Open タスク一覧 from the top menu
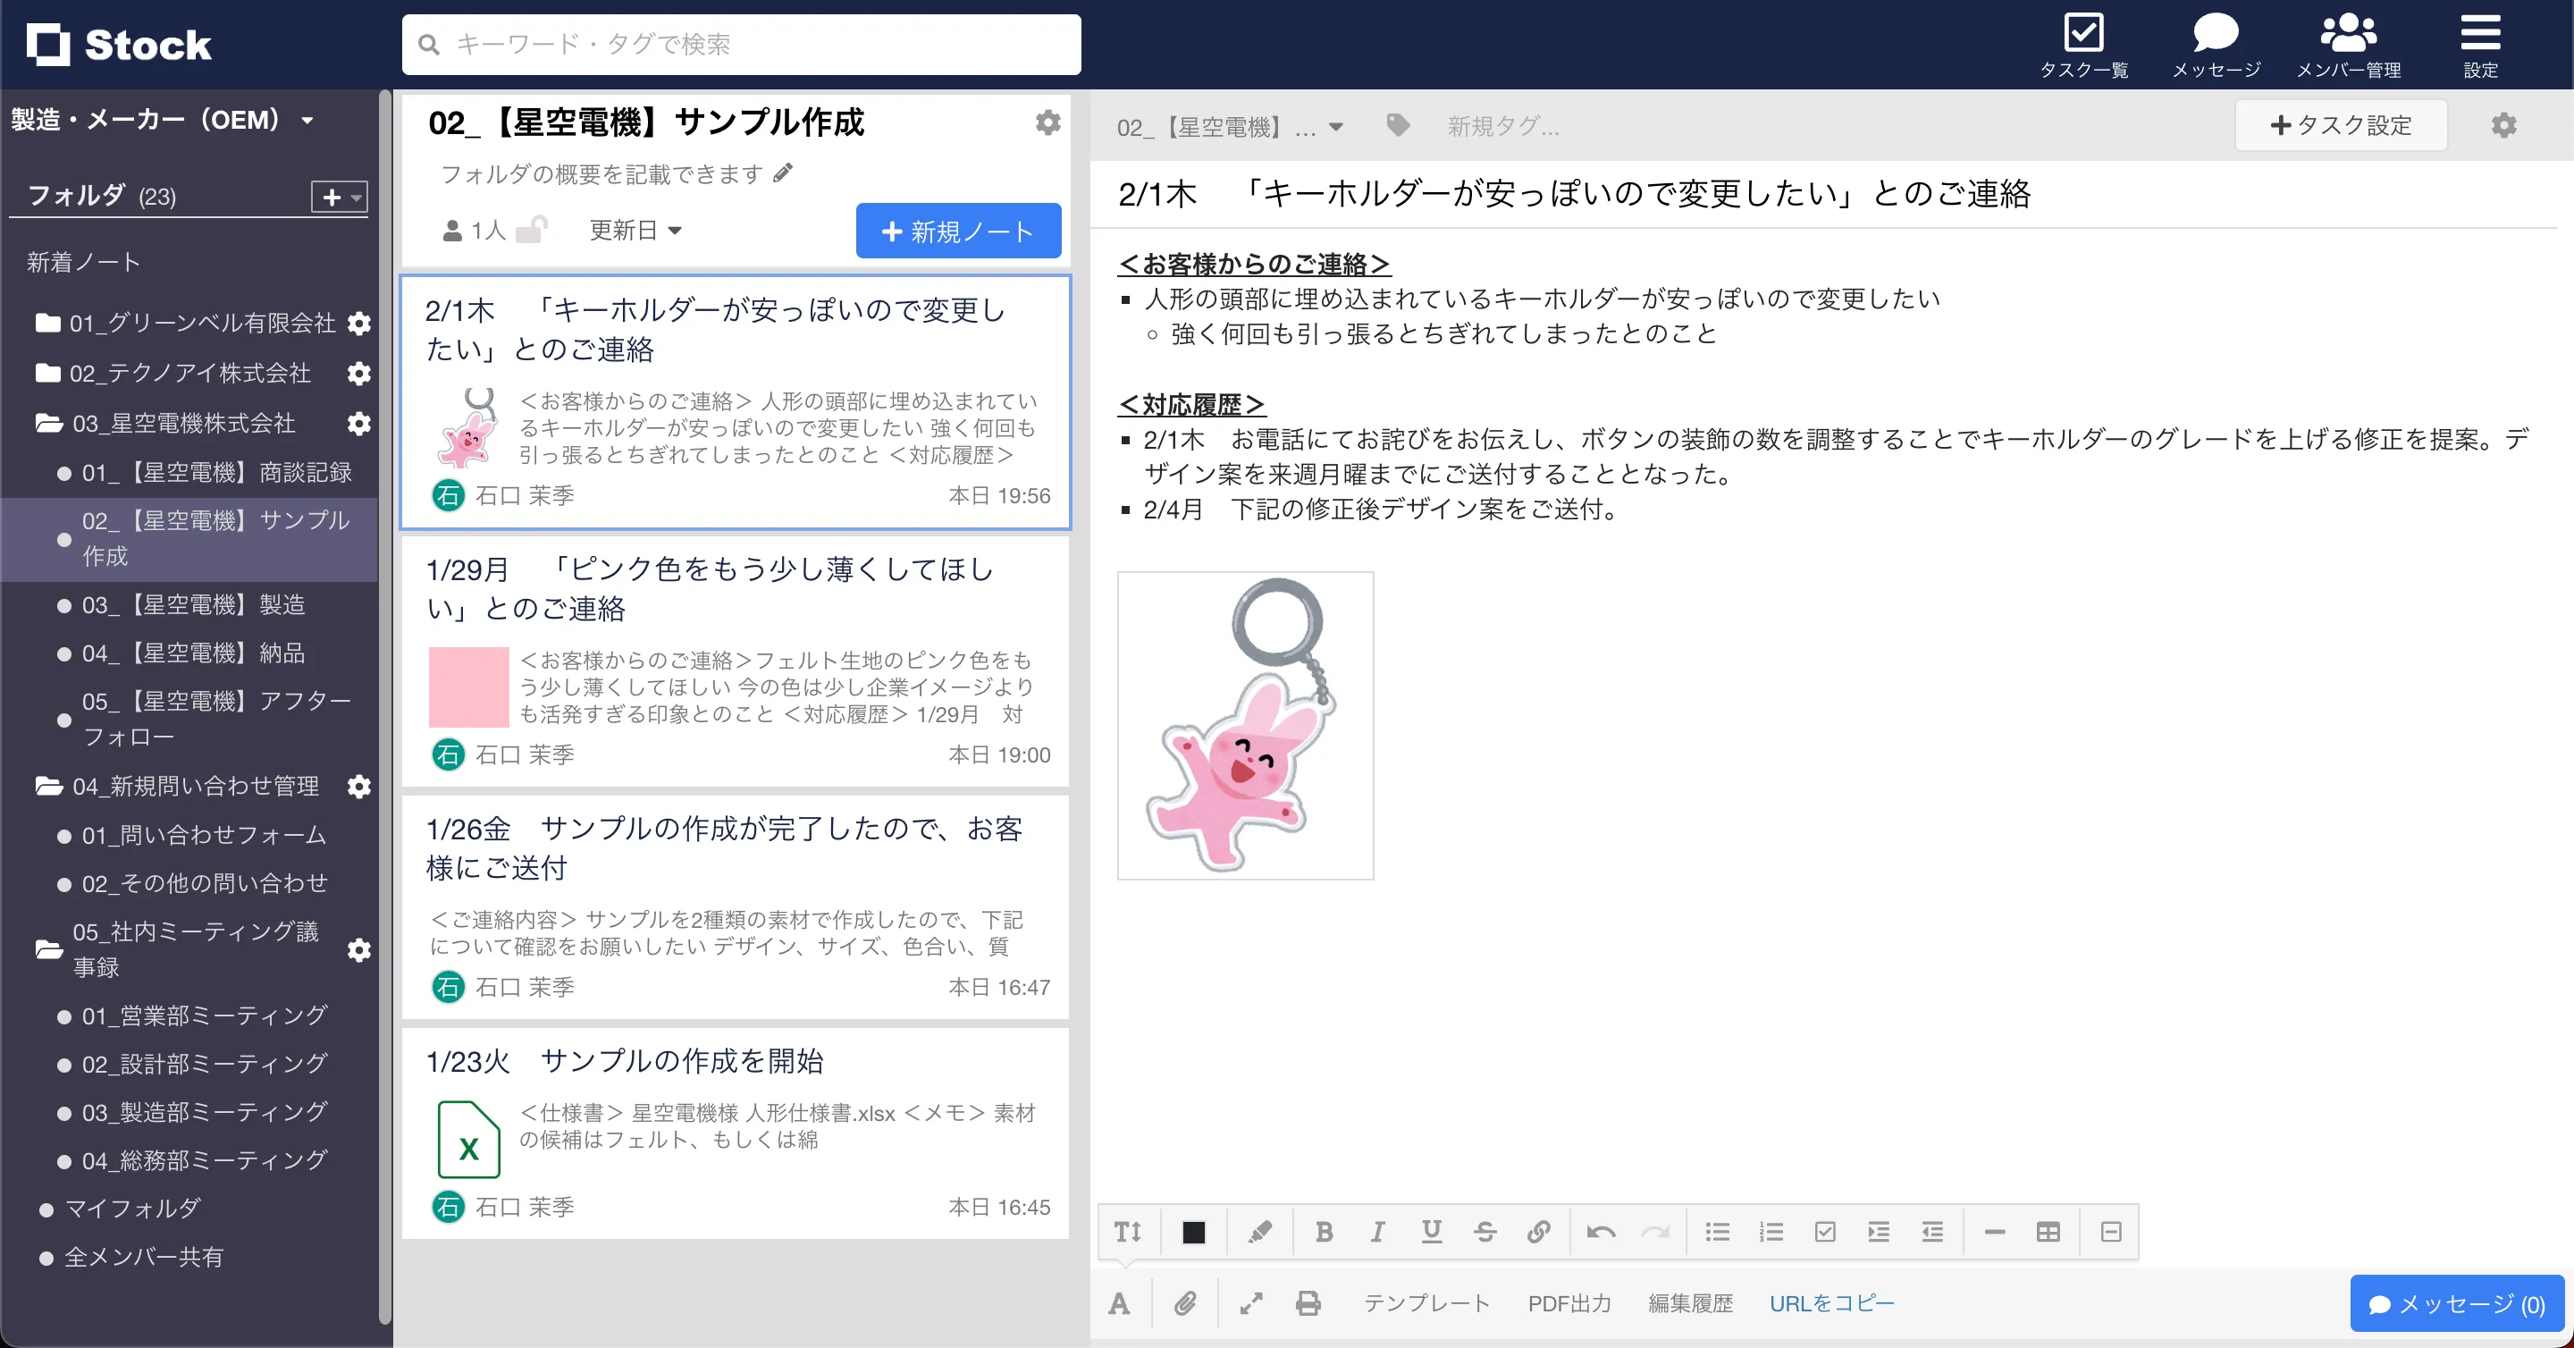This screenshot has width=2574, height=1348. (x=2085, y=43)
